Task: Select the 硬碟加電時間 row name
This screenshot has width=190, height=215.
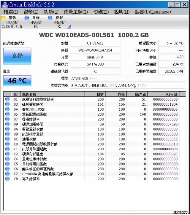Action: coord(33,124)
